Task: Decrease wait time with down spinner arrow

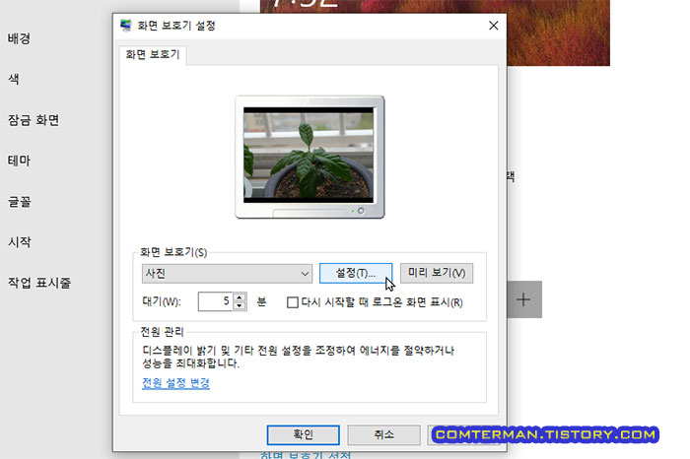Action: pos(239,306)
